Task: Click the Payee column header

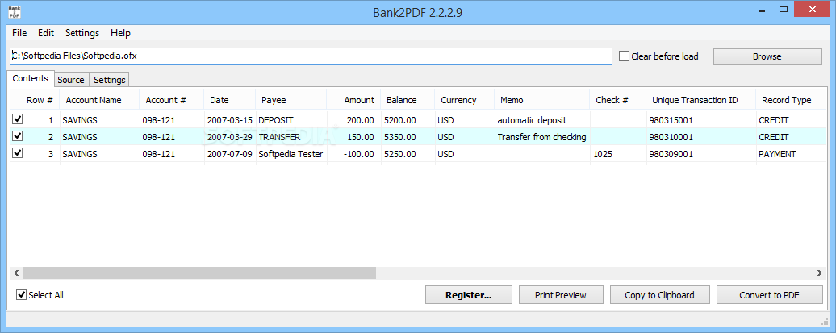Action: 291,100
